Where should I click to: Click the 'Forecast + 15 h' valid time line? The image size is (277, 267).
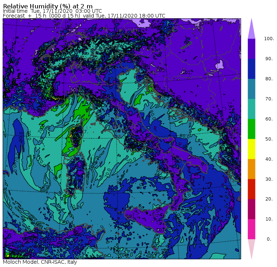pyautogui.click(x=84, y=16)
